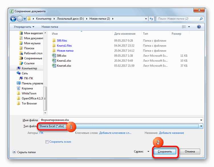Click the Отмена button

point(190,152)
